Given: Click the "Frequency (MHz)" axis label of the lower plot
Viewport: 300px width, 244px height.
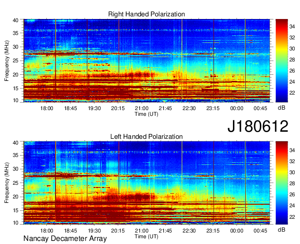Looking at the screenshot, I should coord(7,183).
